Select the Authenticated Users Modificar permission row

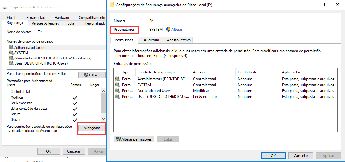click(201, 91)
